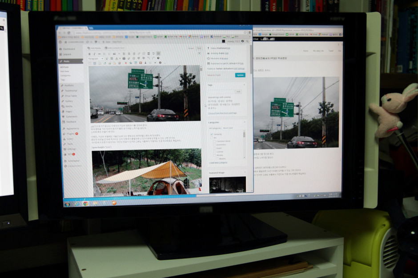Open Chrome from the Windows taskbar
The width and height of the screenshot is (418, 278).
pyautogui.click(x=85, y=203)
